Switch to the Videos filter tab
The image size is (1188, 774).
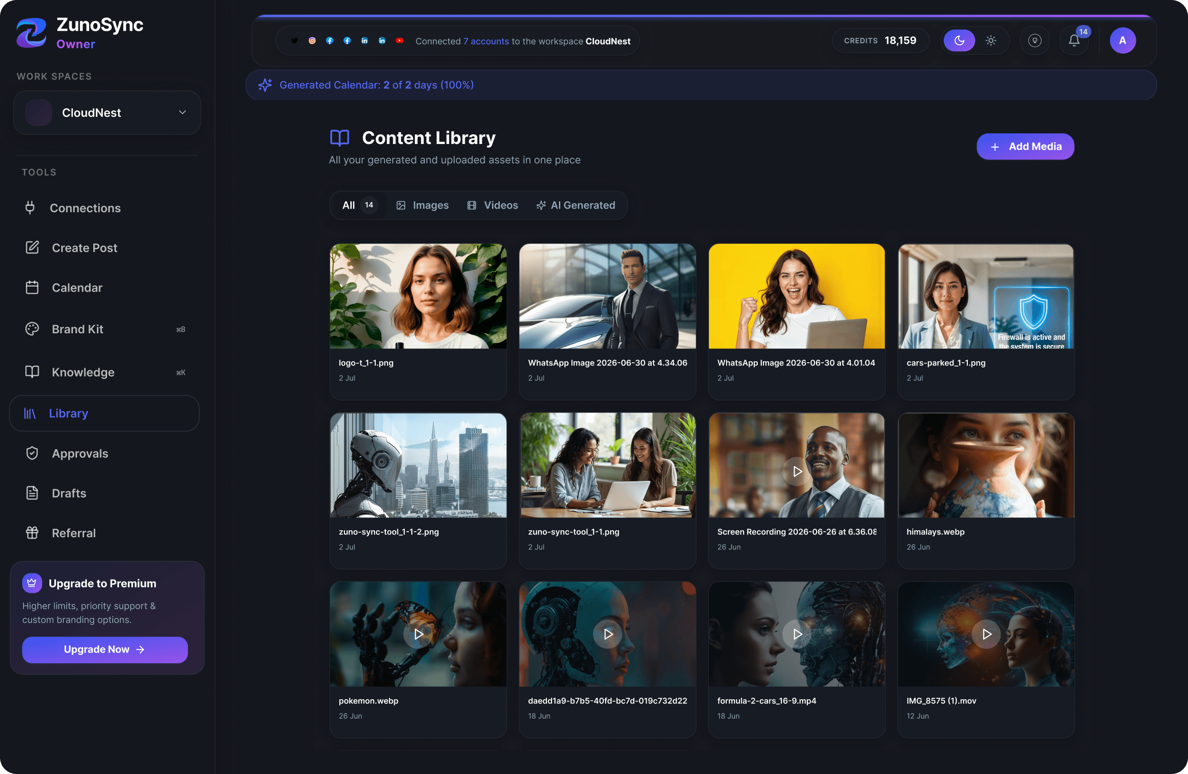coord(492,205)
